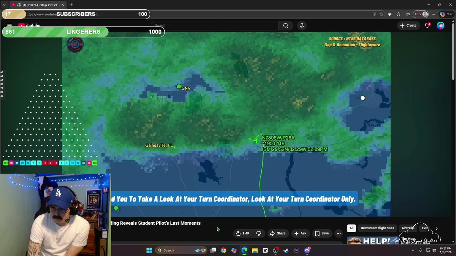Open CapCut from the taskbar
456x256 pixels.
tap(265, 250)
